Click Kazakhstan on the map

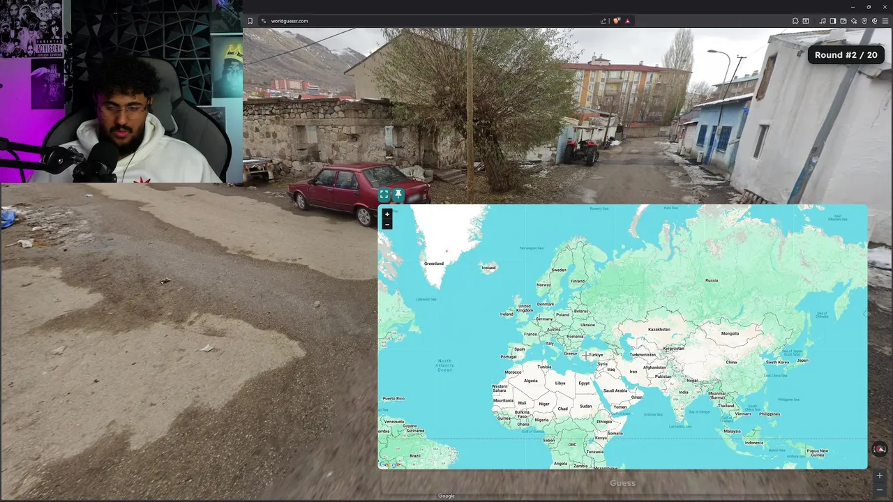click(x=659, y=329)
